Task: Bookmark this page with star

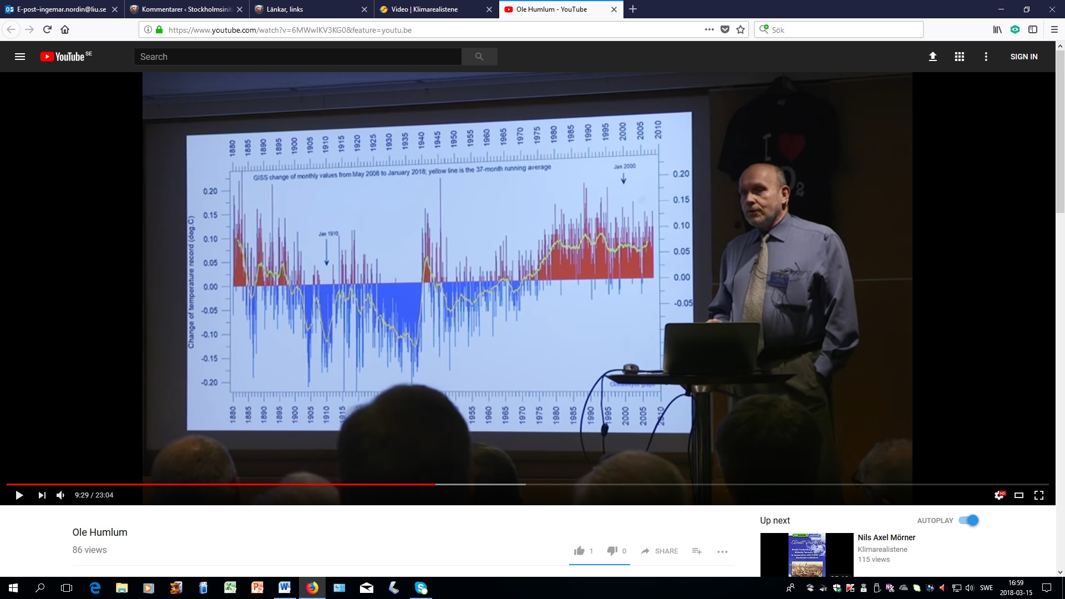Action: [x=741, y=29]
